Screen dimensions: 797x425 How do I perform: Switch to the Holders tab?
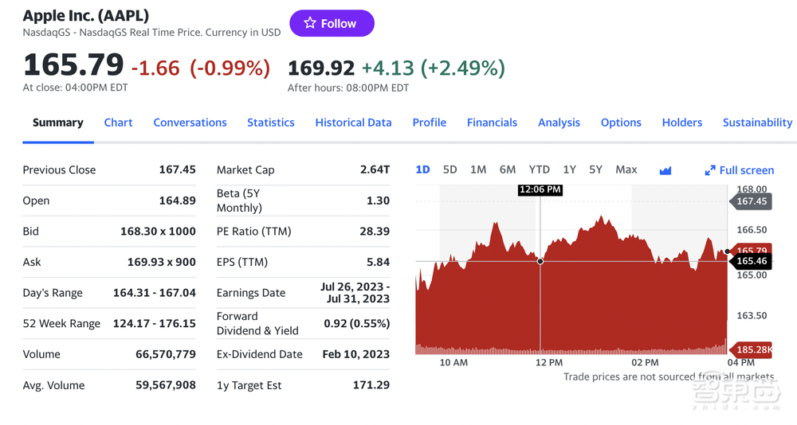681,123
